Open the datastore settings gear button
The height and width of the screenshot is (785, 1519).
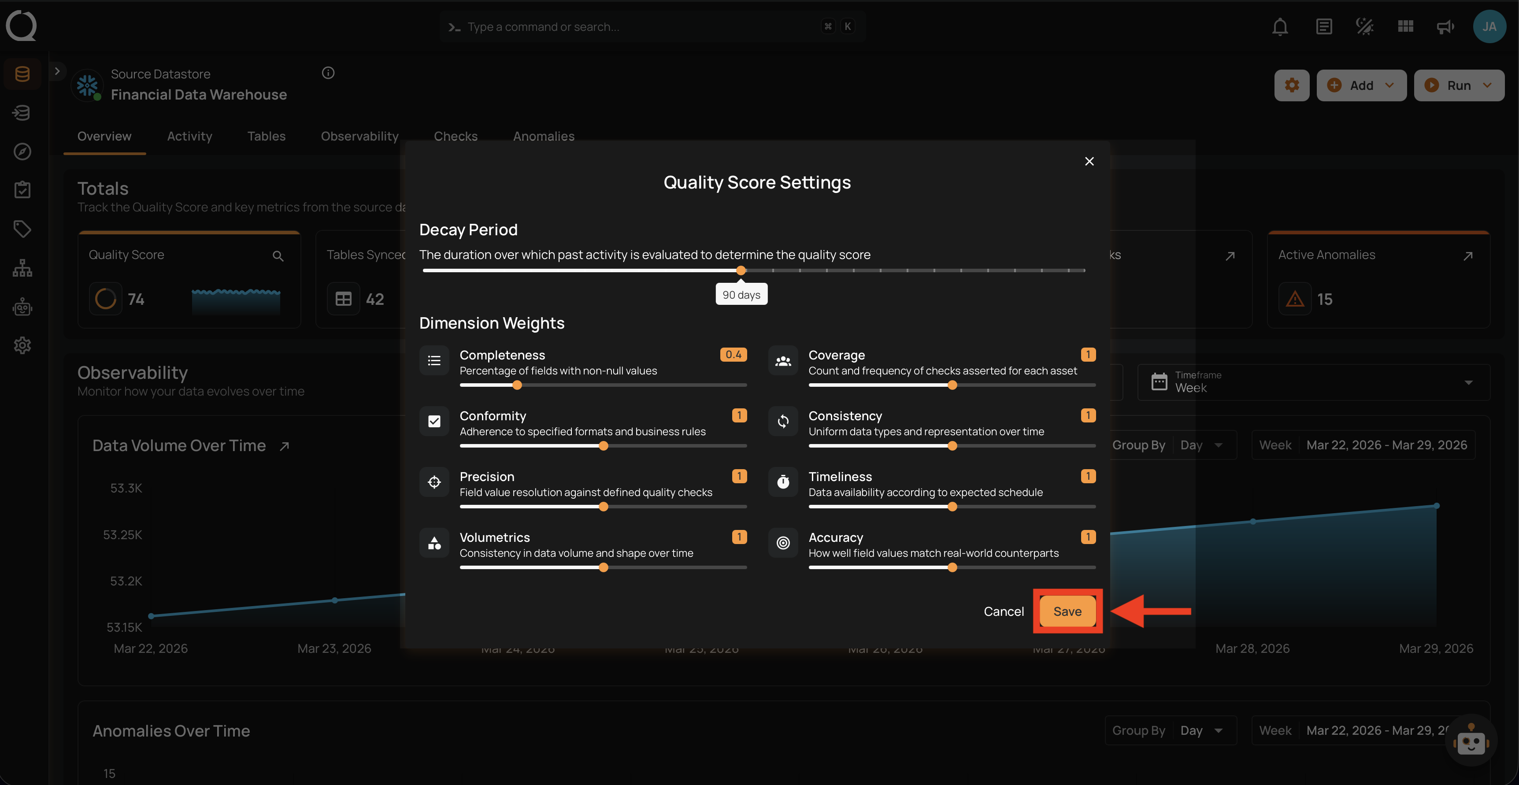(1291, 85)
